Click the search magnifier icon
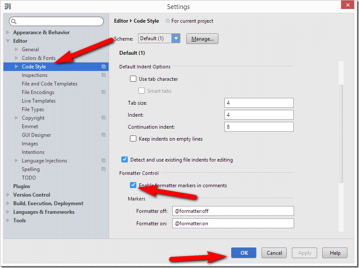359x268 pixels. coord(14,21)
